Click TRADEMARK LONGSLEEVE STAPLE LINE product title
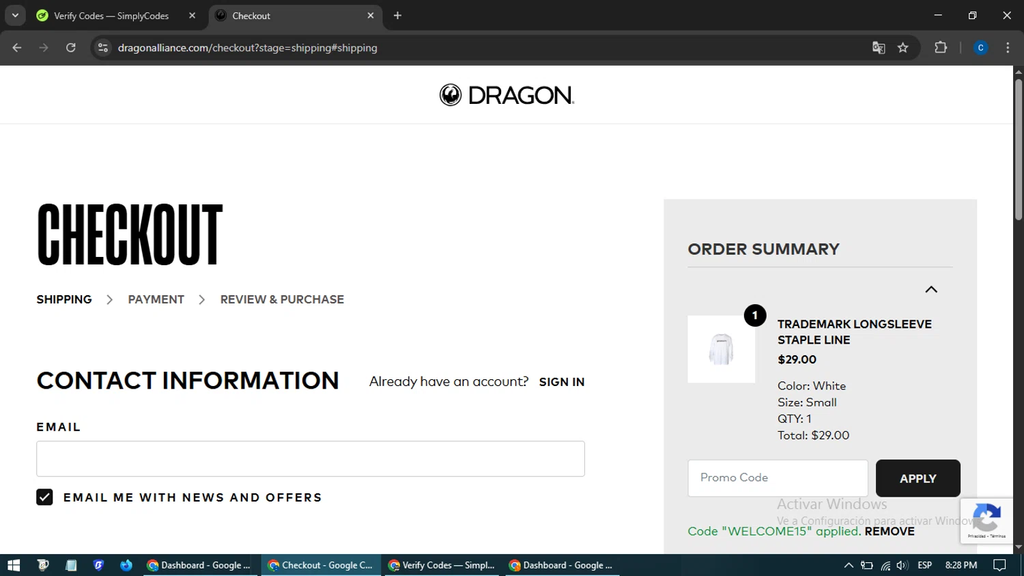This screenshot has width=1024, height=576. (855, 332)
